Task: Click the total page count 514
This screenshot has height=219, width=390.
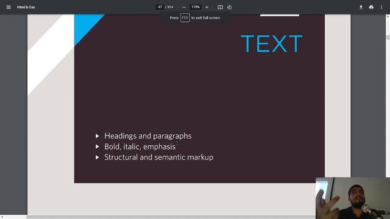Action: [171, 7]
